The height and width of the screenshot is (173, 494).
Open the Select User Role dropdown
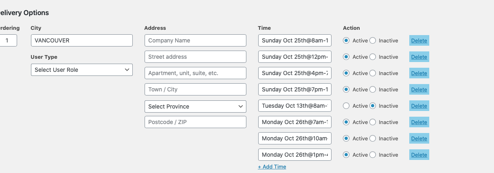coord(81,70)
